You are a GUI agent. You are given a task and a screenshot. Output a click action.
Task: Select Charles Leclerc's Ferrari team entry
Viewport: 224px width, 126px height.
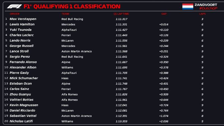pos(66,35)
